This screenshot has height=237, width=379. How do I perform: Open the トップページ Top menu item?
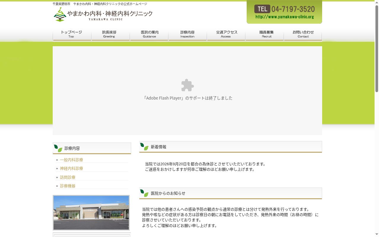72,34
